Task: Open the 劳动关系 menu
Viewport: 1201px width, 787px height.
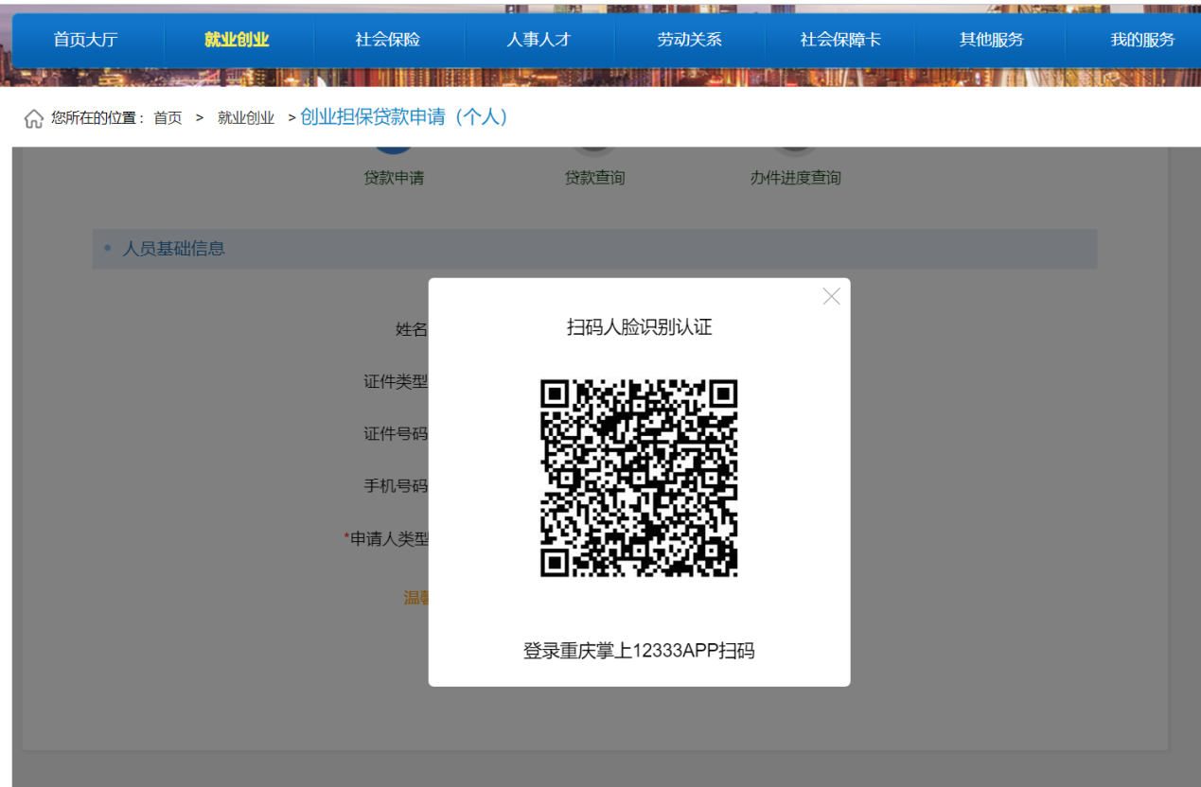Action: pos(689,40)
